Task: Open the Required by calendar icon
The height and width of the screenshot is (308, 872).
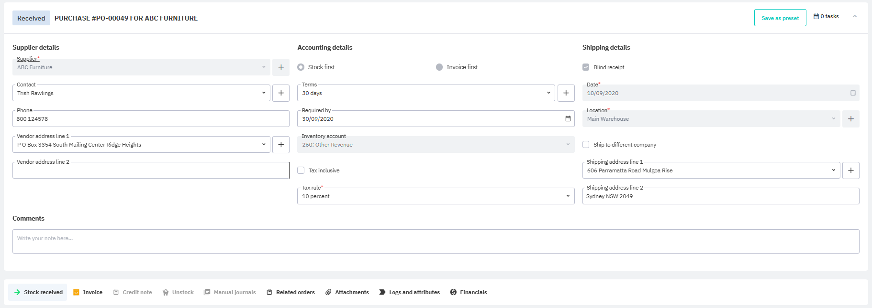Action: [x=568, y=119]
